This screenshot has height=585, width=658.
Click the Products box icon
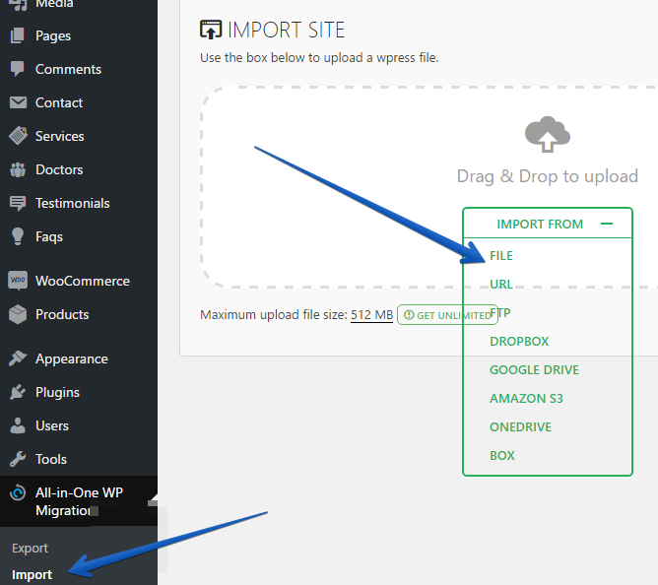pos(18,314)
